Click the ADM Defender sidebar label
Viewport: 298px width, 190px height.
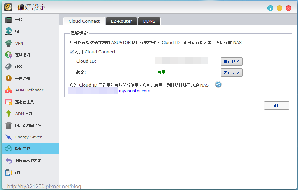click(29, 90)
